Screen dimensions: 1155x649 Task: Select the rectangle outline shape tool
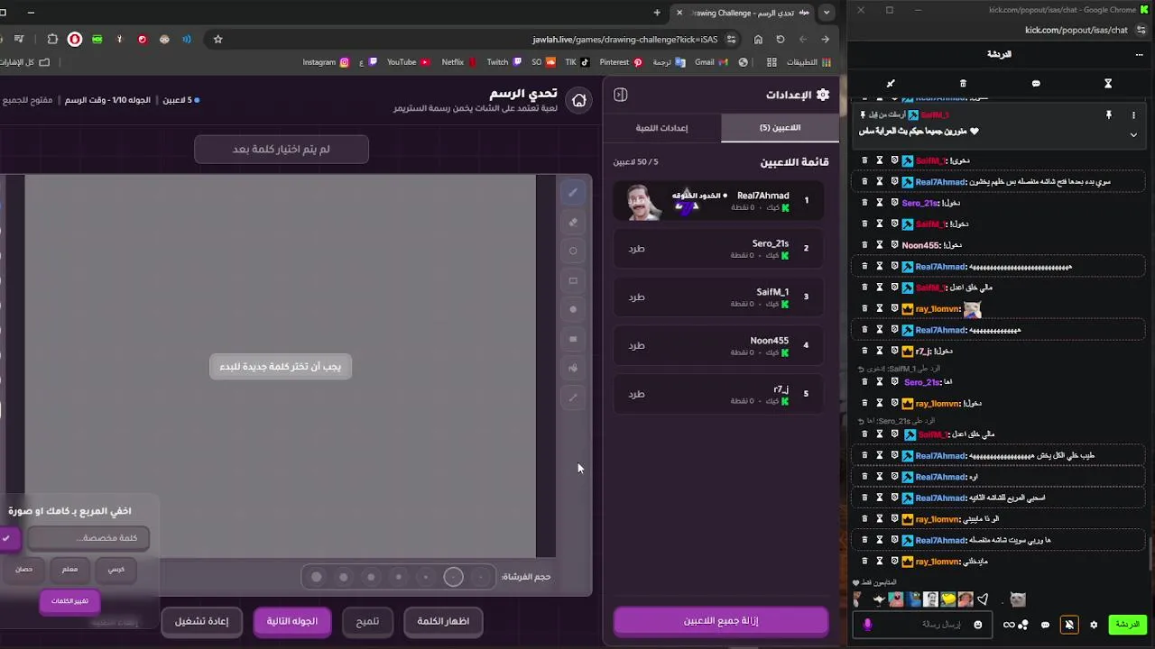572,280
